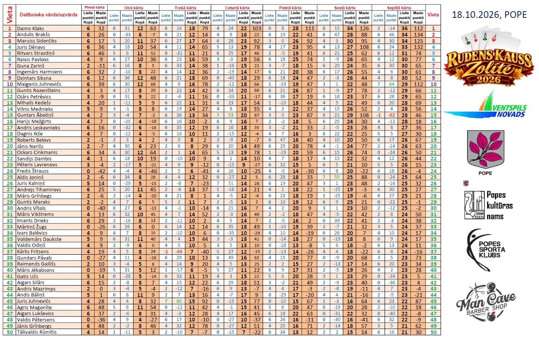Click the "Septītā kārta" round header
The image size is (539, 339).
(x=398, y=7)
